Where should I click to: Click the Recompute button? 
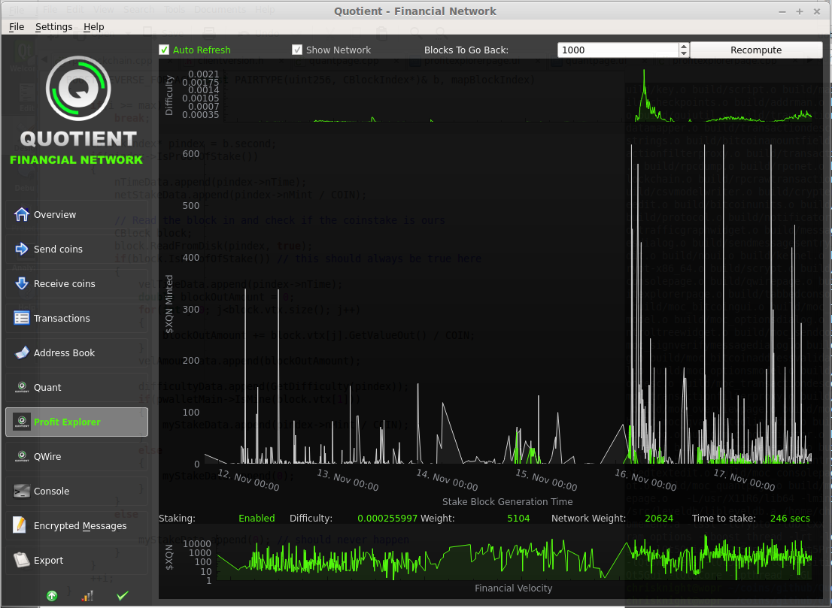(x=756, y=50)
